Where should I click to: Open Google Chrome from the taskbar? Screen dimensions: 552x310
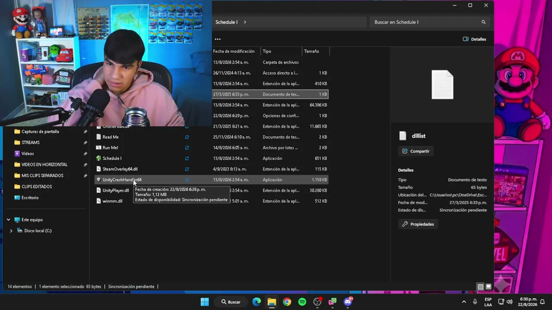(x=287, y=302)
